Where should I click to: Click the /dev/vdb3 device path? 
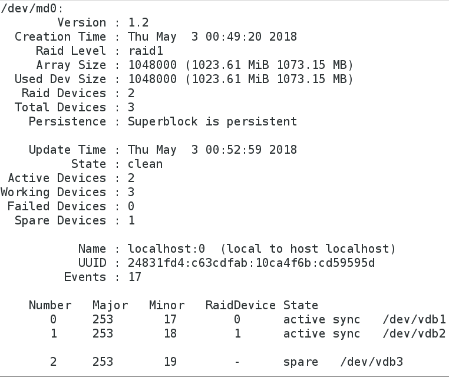coord(371,362)
